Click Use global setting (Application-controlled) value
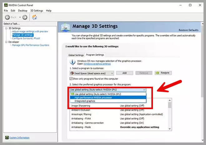206x145 pixels. pos(141,114)
